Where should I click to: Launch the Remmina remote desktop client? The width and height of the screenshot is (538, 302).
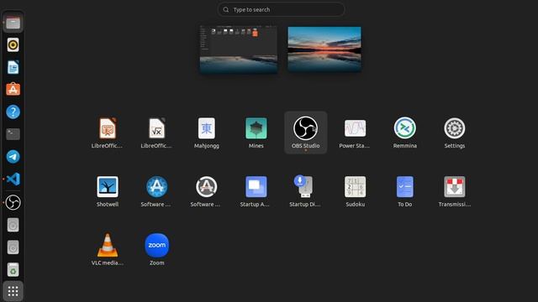405,133
